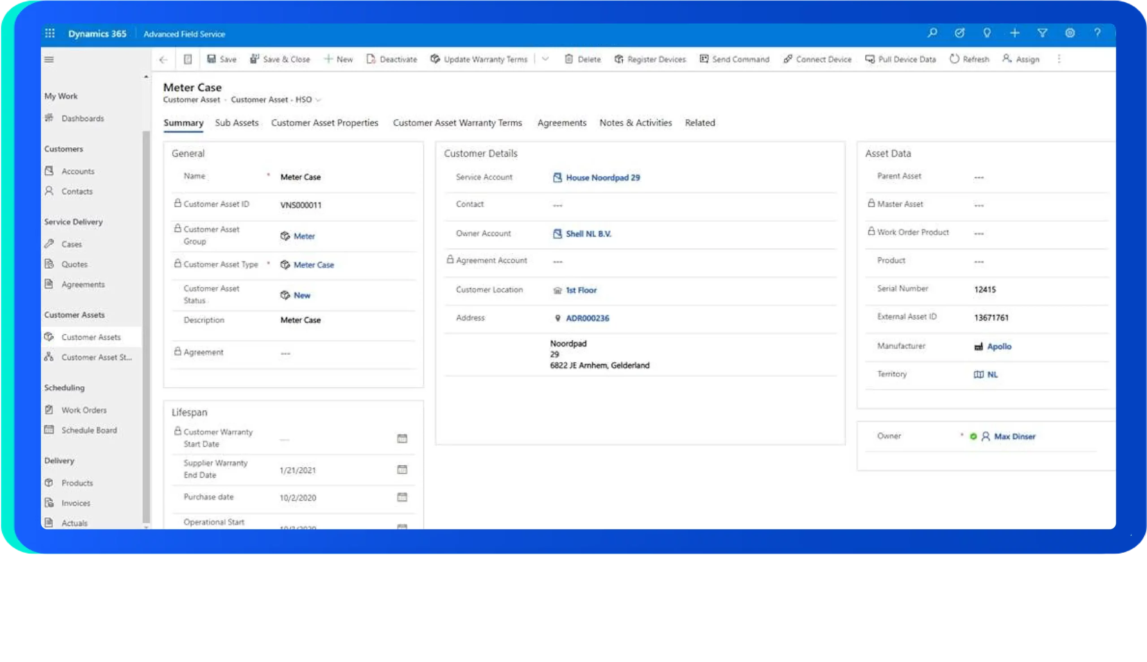
Task: Click the plus quick create icon
Action: click(x=1014, y=33)
